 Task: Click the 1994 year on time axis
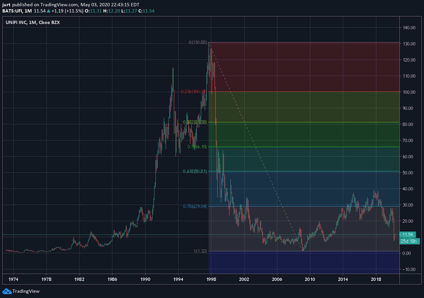[178, 279]
